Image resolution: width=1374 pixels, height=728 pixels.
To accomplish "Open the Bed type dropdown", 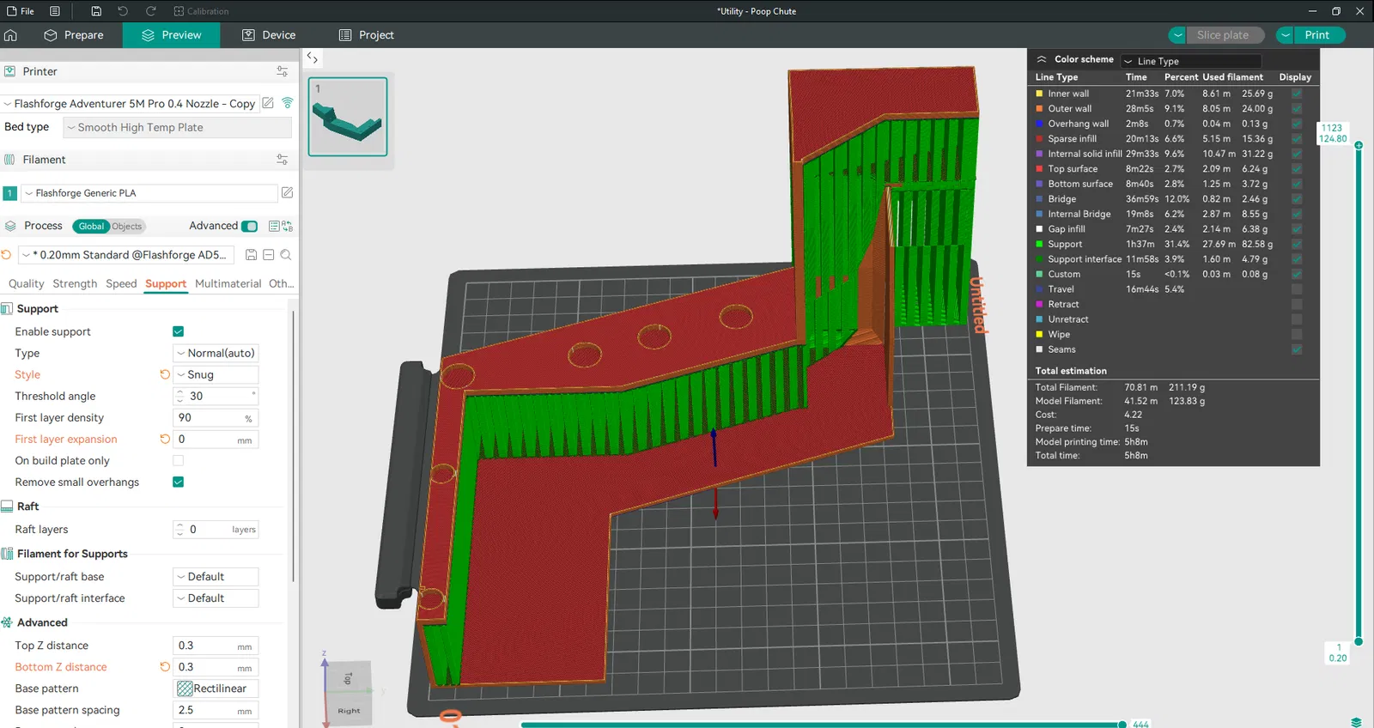I will pos(178,127).
